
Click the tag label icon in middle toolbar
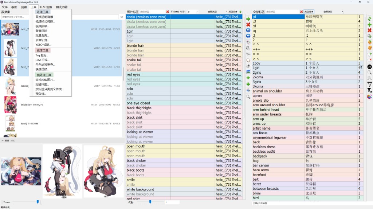tap(248, 60)
